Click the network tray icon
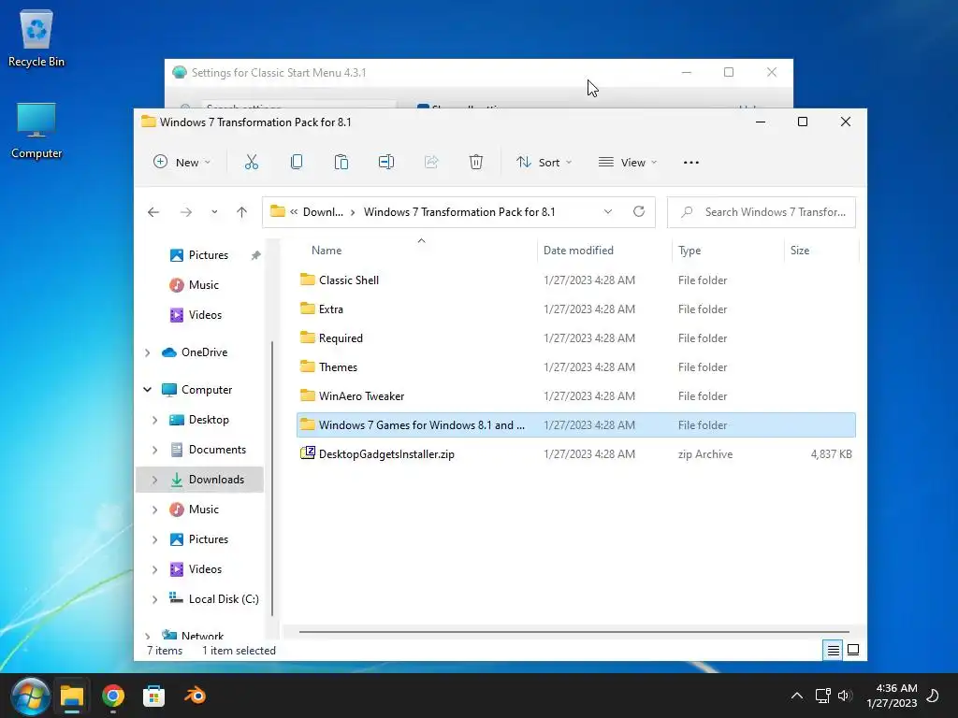Screen dimensions: 958x718 pos(822,696)
